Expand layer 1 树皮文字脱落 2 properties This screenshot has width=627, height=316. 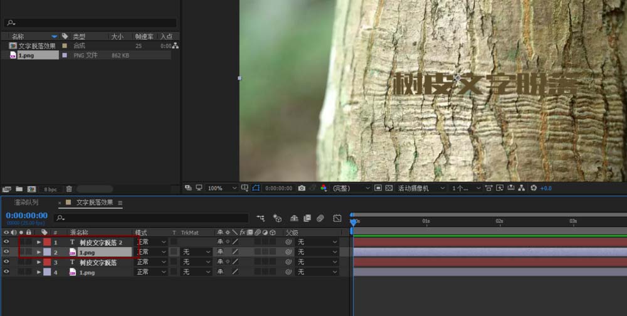39,242
